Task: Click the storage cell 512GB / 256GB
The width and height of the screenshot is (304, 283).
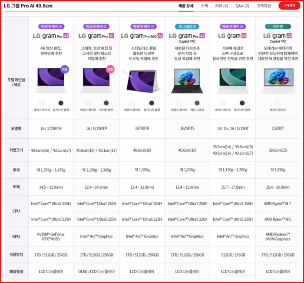Action: coord(233,255)
